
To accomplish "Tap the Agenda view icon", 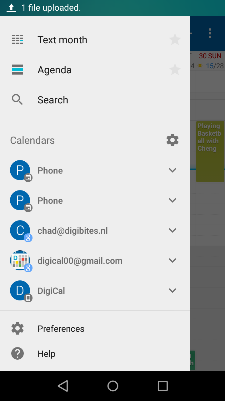I will 17,70.
